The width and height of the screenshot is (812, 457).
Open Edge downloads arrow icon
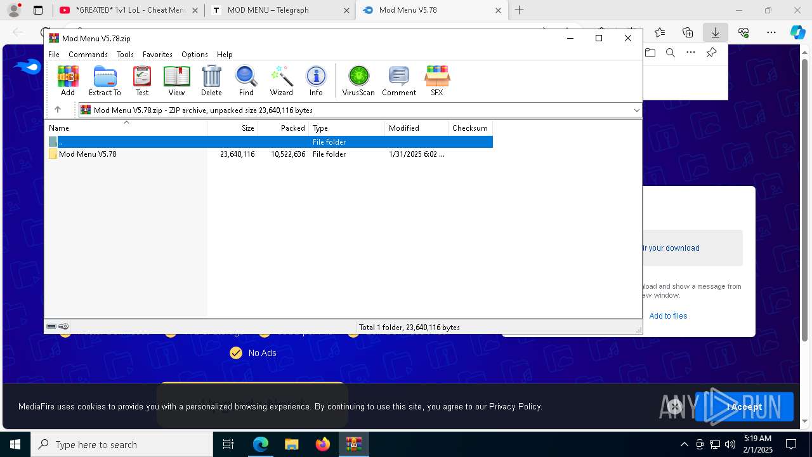715,32
